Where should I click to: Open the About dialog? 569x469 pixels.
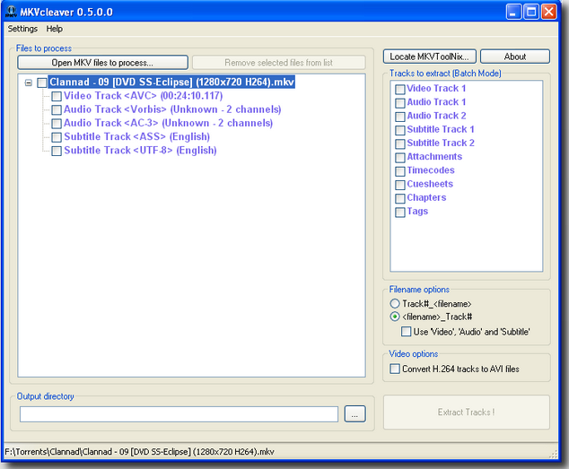pyautogui.click(x=515, y=56)
